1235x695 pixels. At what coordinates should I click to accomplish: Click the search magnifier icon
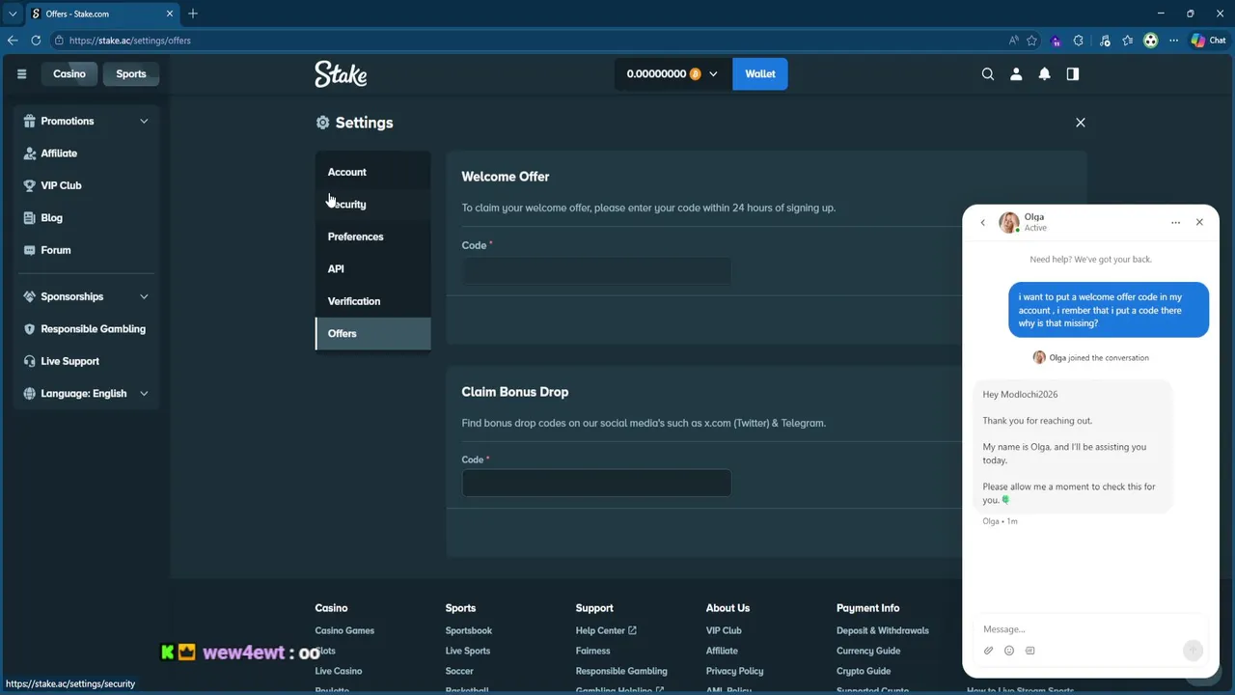click(988, 73)
